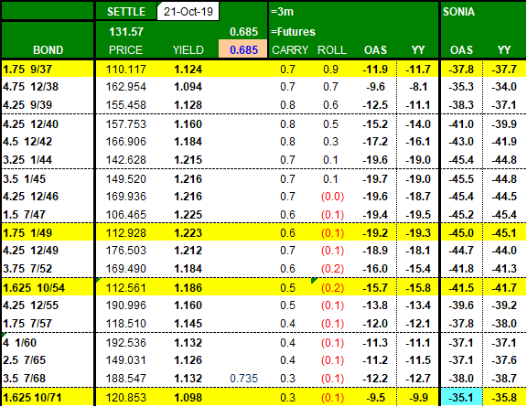Click the =3m label cell
Screen dimensions: 527x407
[x=283, y=12]
